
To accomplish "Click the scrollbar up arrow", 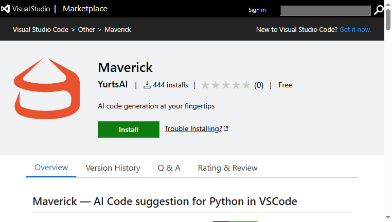I will 388,4.
